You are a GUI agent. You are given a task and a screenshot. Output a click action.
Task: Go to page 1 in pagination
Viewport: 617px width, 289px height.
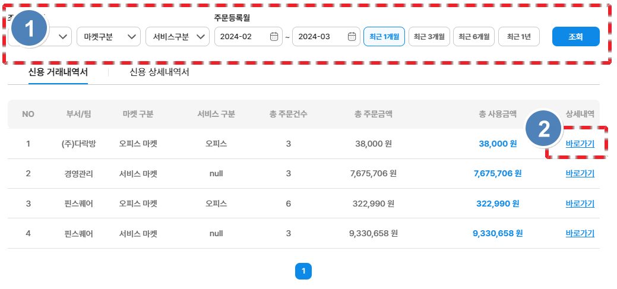coord(303,271)
